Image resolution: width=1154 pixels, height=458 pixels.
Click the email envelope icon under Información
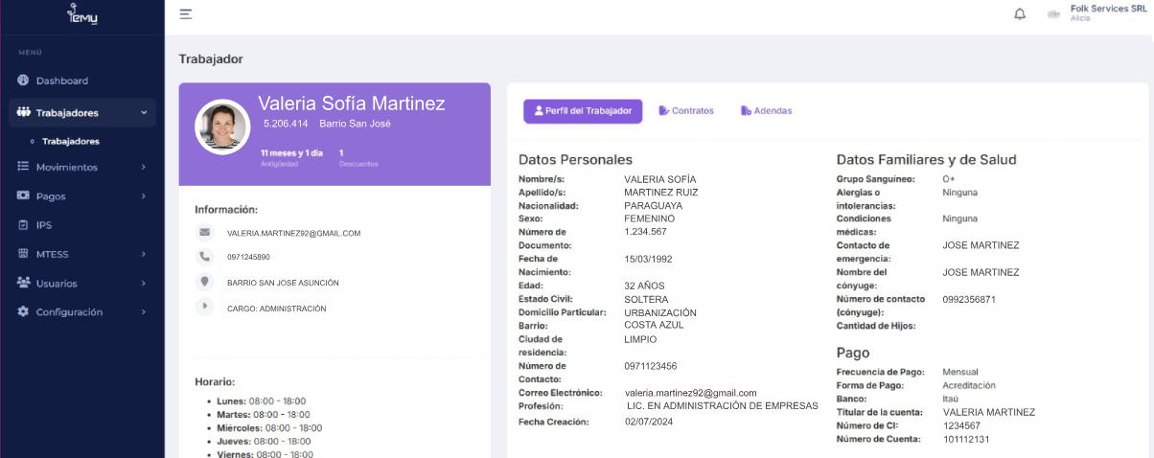click(x=204, y=233)
